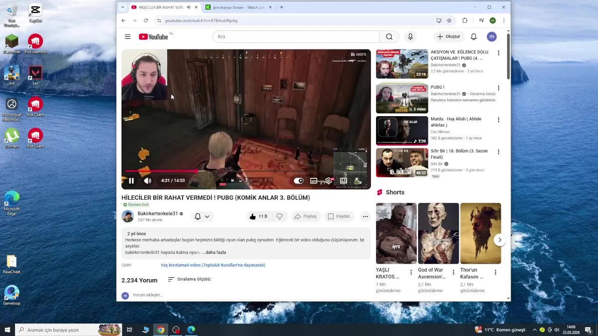
Task: Open the Chrome three-dot menu
Action: coord(504,21)
